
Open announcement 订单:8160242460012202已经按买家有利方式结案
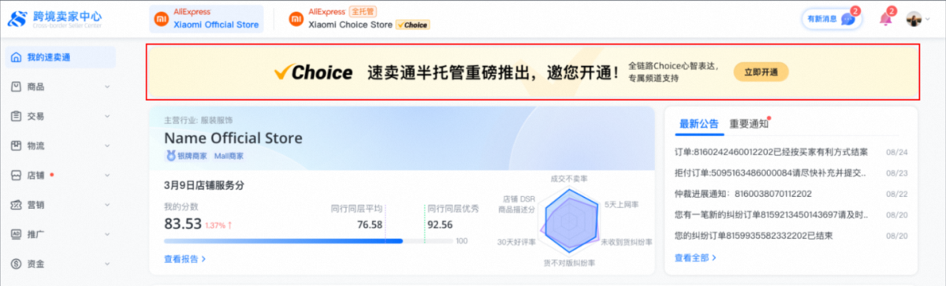[771, 152]
